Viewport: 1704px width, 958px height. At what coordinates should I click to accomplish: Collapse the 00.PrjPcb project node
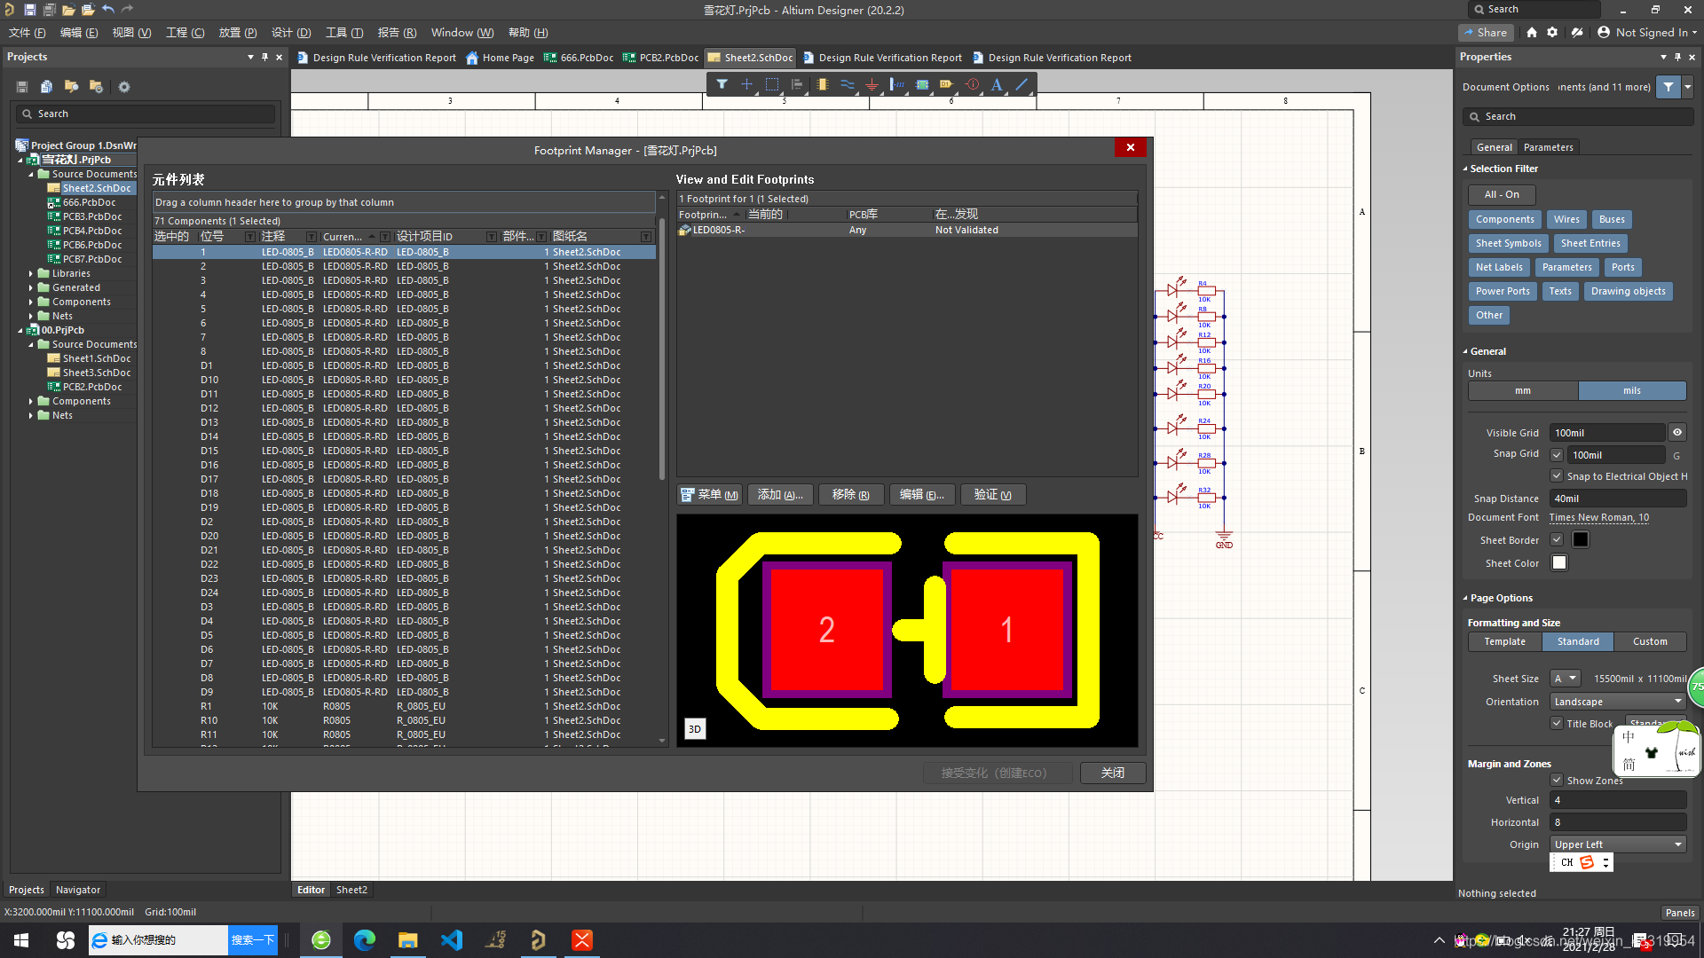pos(20,330)
